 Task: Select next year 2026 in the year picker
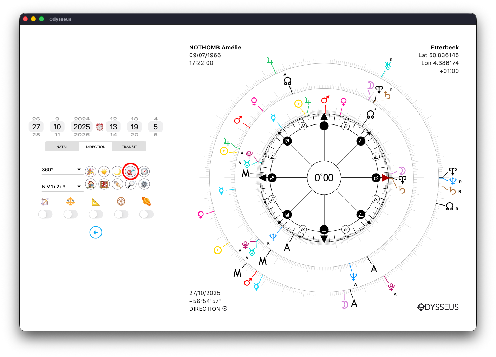pos(82,135)
